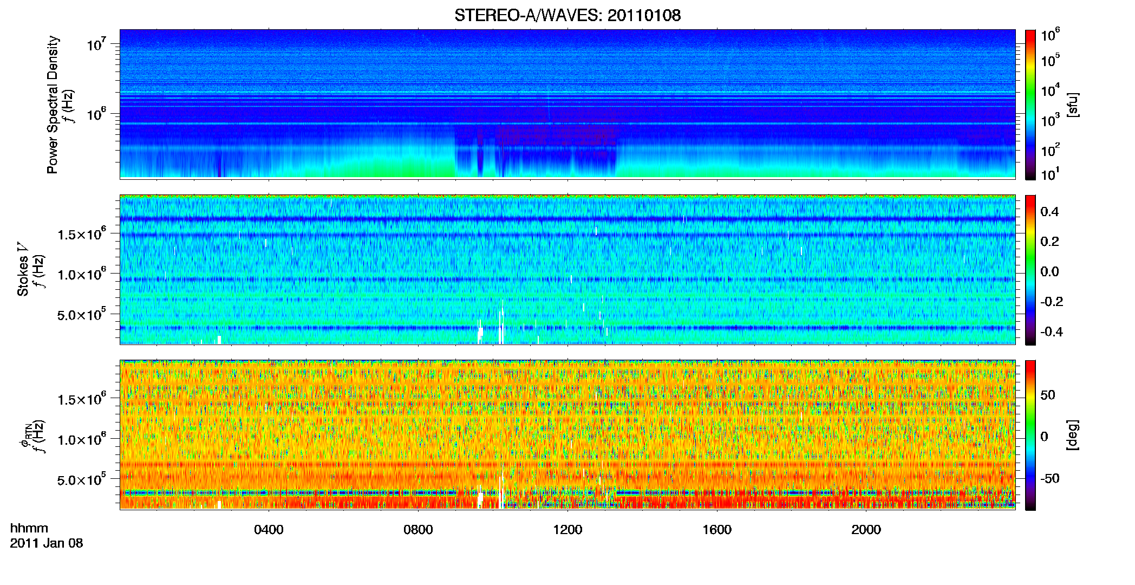1135x585 pixels.
Task: Click the Stokes V color bar
Action: click(1030, 270)
